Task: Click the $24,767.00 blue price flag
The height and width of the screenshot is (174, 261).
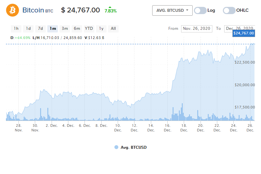Action: coord(244,33)
